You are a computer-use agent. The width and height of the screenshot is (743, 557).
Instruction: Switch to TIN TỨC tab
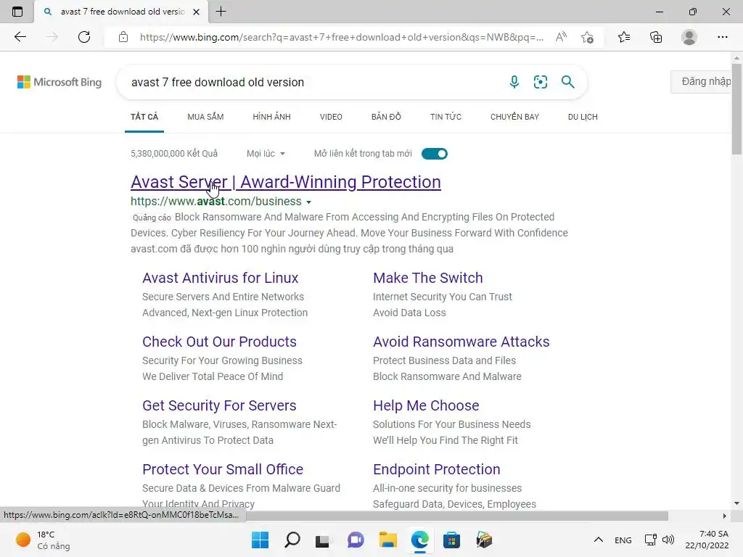446,117
